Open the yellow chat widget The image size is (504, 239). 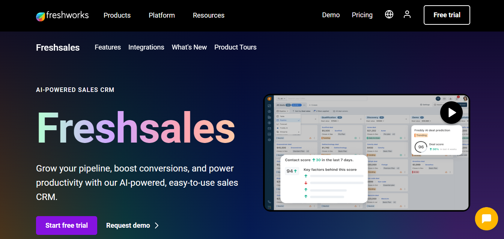[x=486, y=219]
